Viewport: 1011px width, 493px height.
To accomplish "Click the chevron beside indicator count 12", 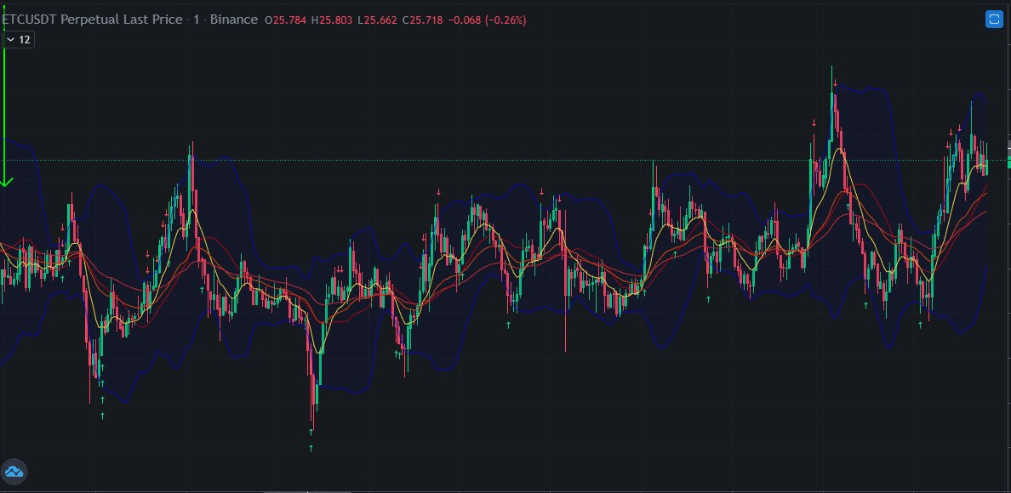I will (x=10, y=40).
